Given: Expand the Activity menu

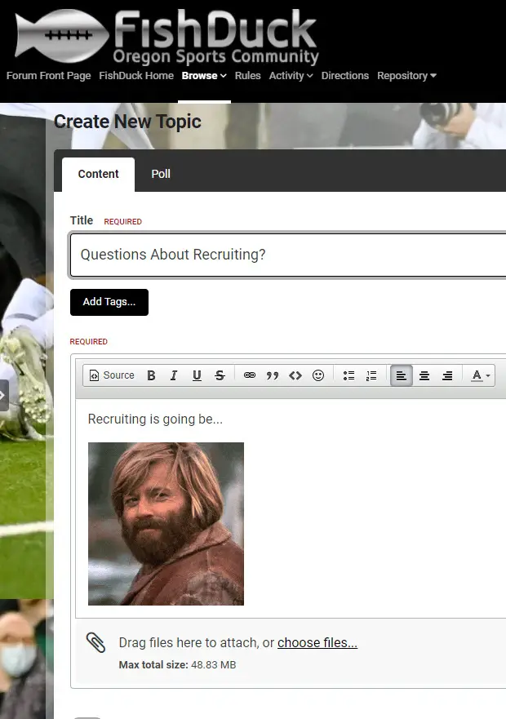Looking at the screenshot, I should (x=291, y=76).
